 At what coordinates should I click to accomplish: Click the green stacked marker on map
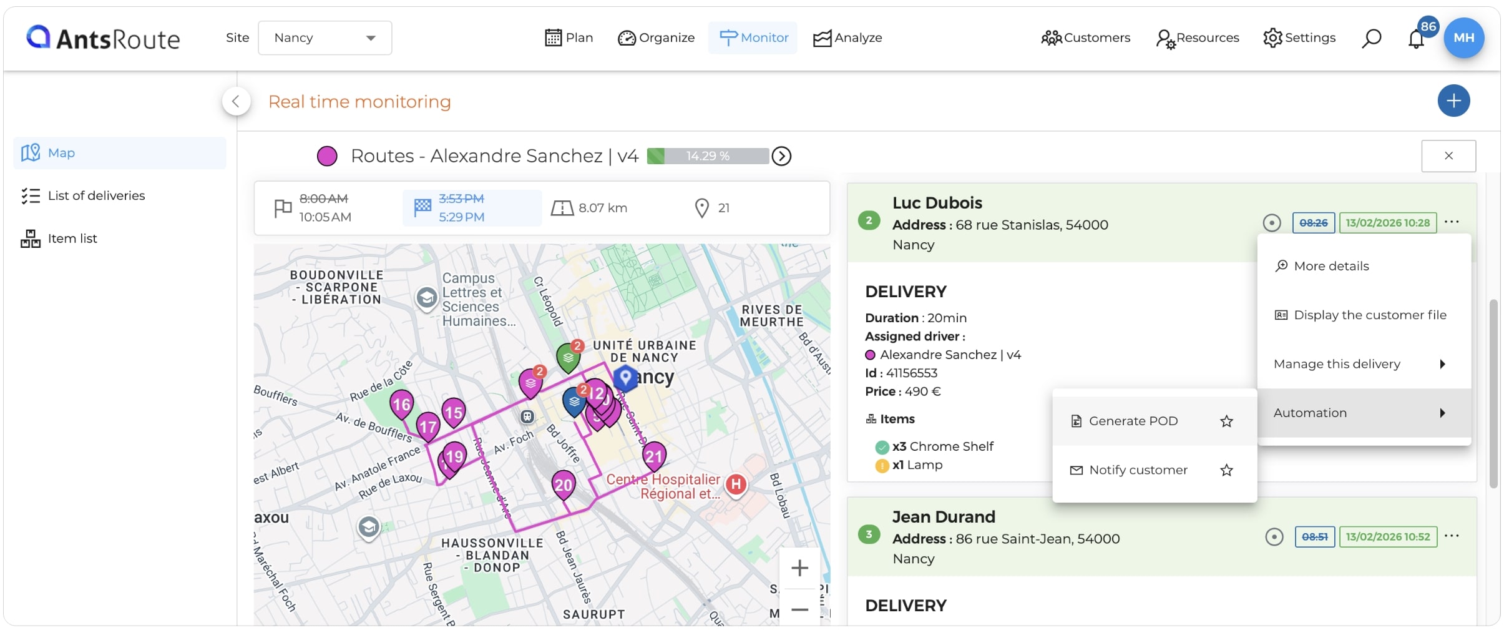(568, 358)
